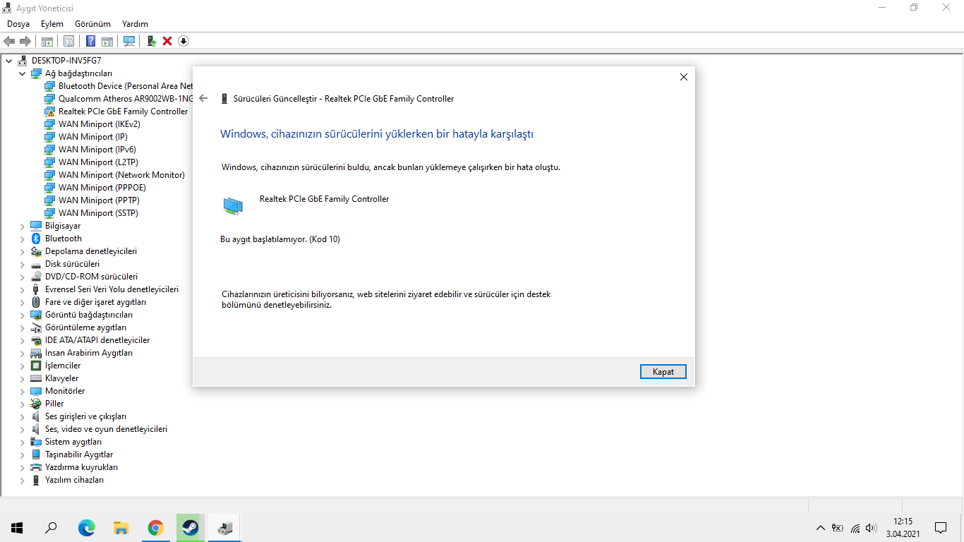Select Taşınabilir Aygıtlar
Viewport: 964px width, 542px height.
(79, 454)
